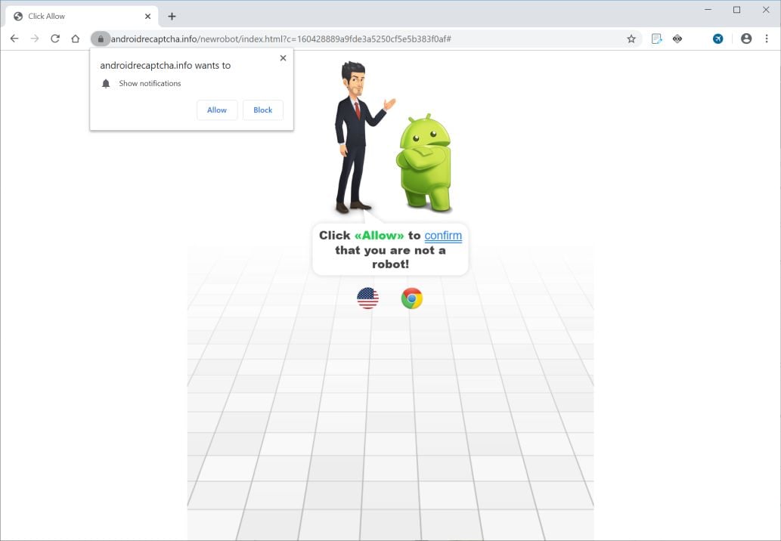781x541 pixels.
Task: Select the 'Click Allow' tab
Action: tap(82, 17)
